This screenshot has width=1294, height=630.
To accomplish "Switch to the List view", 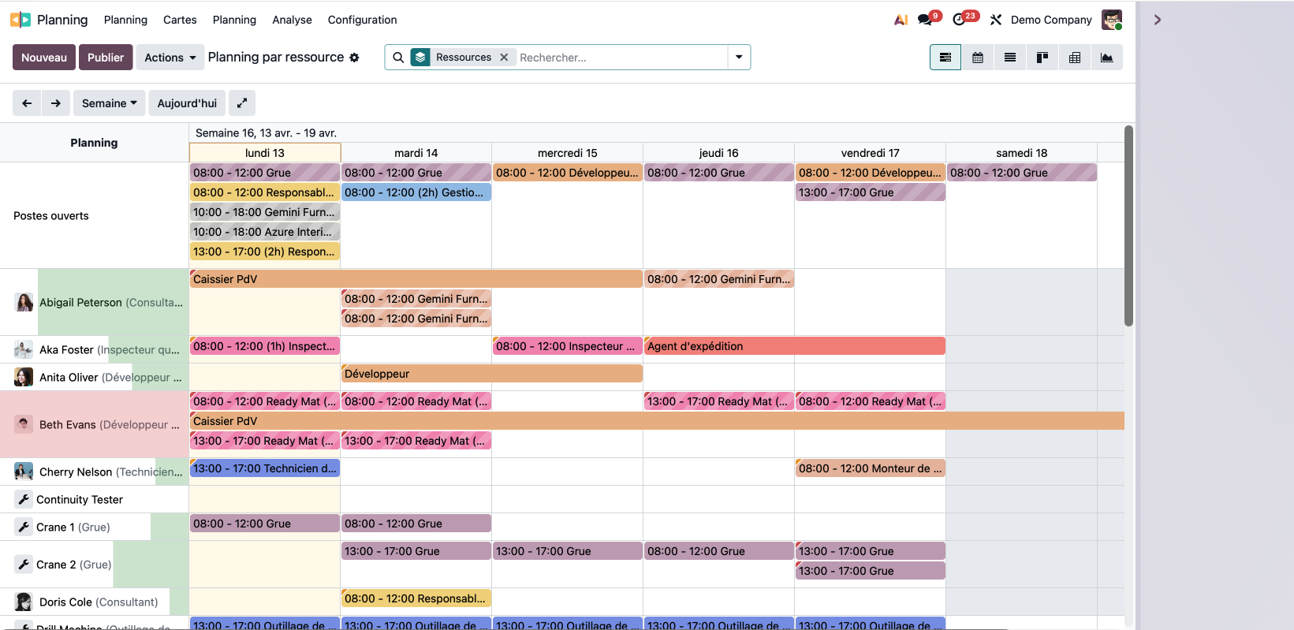I will point(1009,58).
